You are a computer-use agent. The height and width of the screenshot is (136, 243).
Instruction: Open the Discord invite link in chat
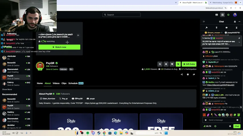click(221, 85)
